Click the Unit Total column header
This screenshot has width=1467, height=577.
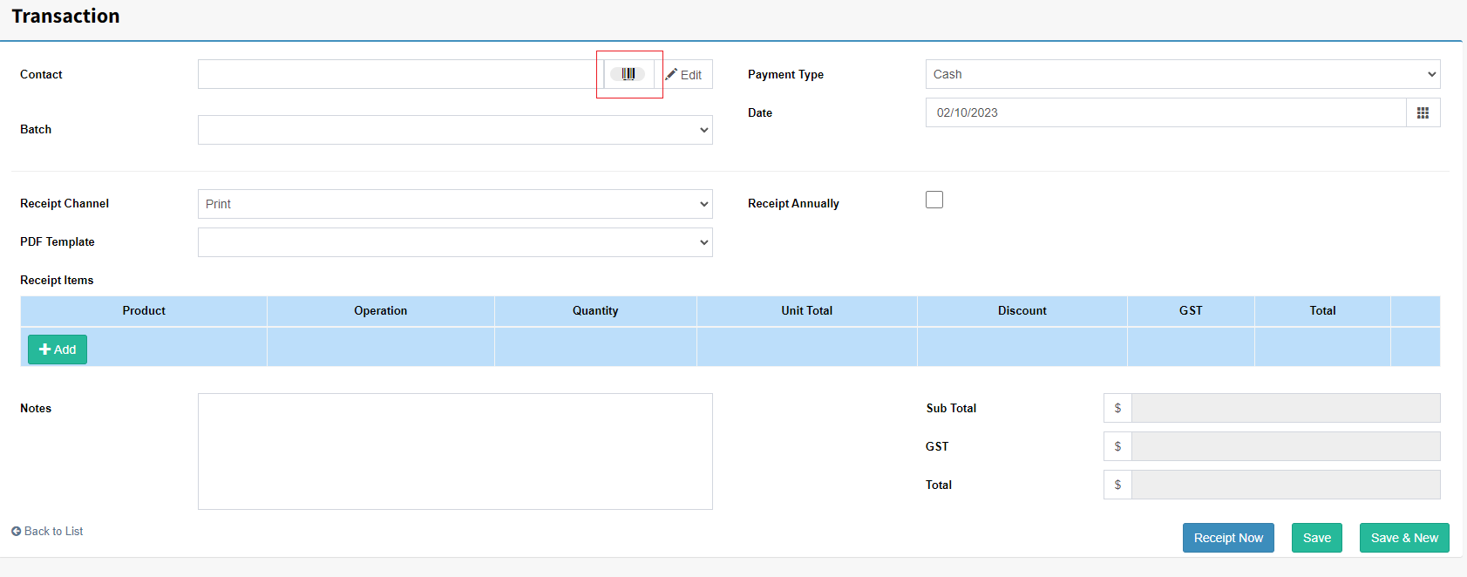tap(807, 310)
